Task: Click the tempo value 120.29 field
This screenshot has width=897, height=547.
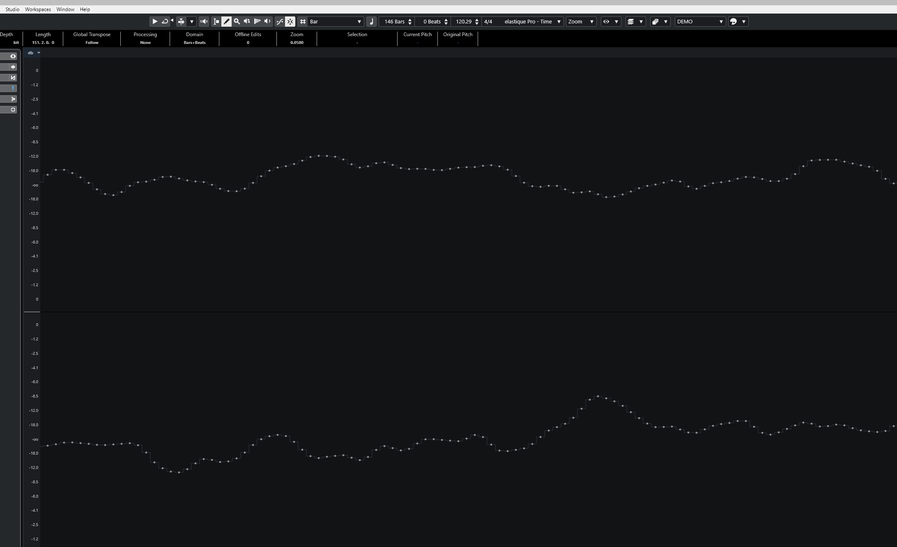Action: tap(464, 21)
